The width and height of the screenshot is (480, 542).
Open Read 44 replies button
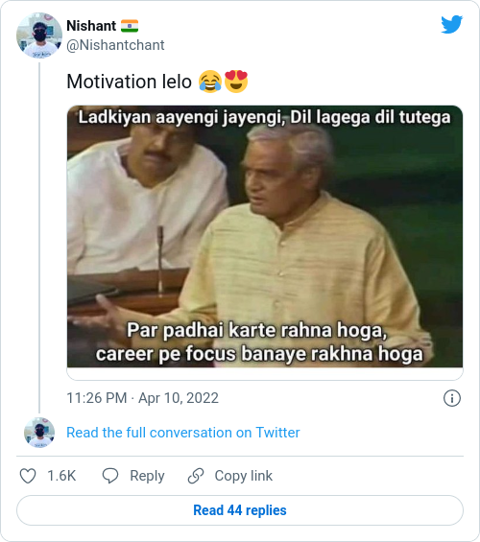(240, 510)
